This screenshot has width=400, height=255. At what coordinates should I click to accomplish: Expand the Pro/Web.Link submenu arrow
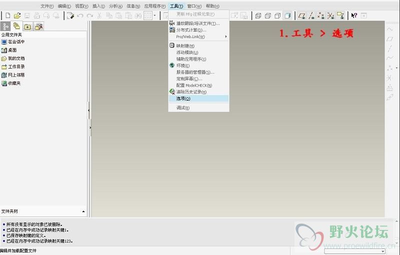click(x=226, y=37)
